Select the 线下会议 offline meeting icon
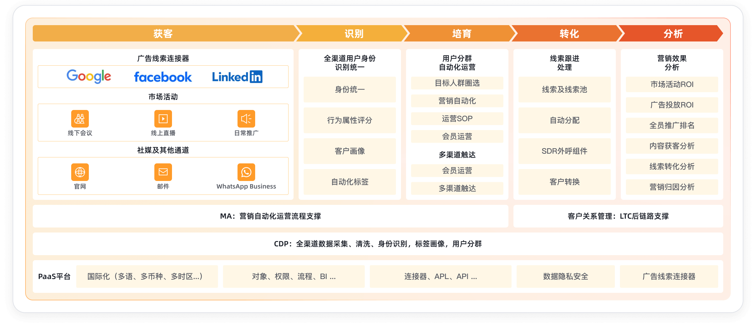Viewport: 756px width, 323px height. pos(80,119)
